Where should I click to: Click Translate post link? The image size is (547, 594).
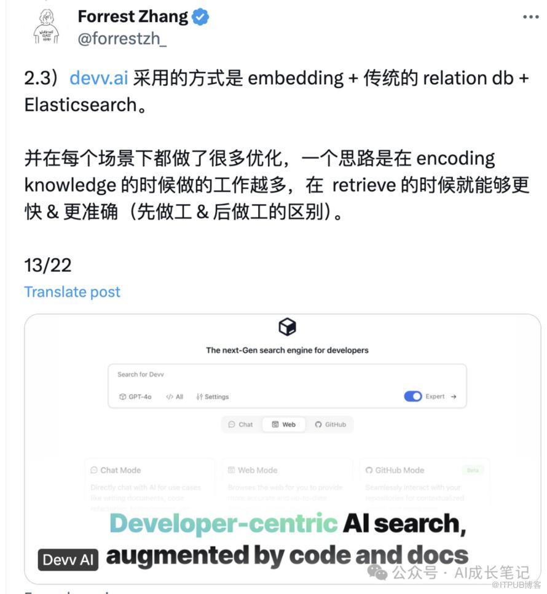tap(72, 291)
